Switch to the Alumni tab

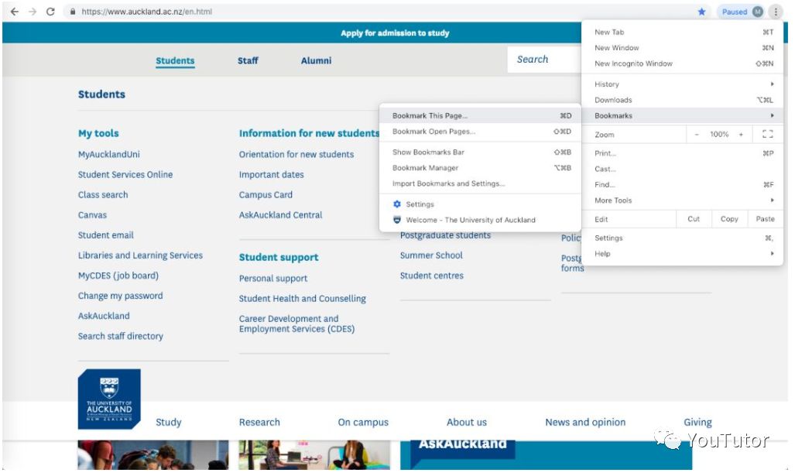pyautogui.click(x=316, y=60)
